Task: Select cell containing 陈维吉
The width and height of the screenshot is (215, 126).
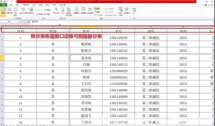Action: [86, 51]
